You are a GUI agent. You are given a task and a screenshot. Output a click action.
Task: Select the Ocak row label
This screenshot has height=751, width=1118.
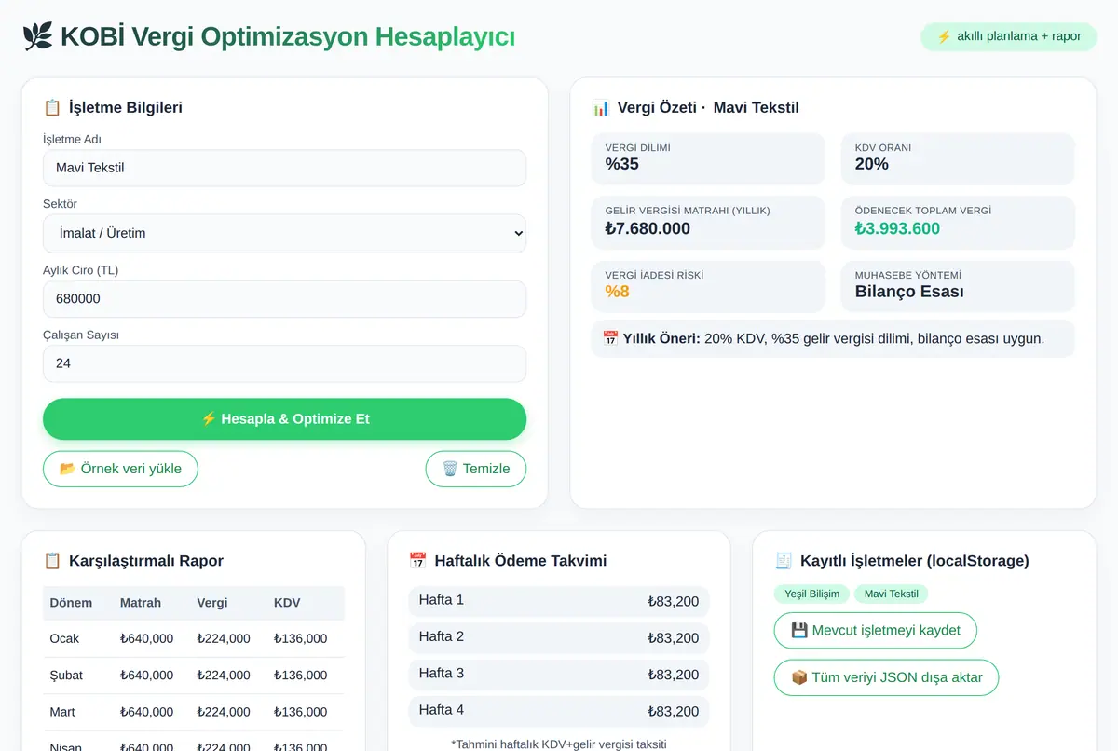[64, 638]
